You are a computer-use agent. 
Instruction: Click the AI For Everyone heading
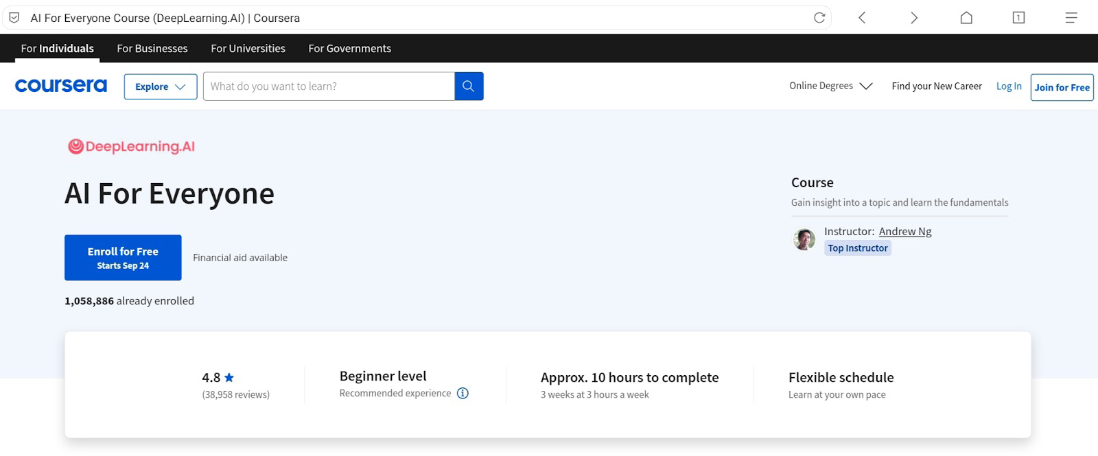170,194
